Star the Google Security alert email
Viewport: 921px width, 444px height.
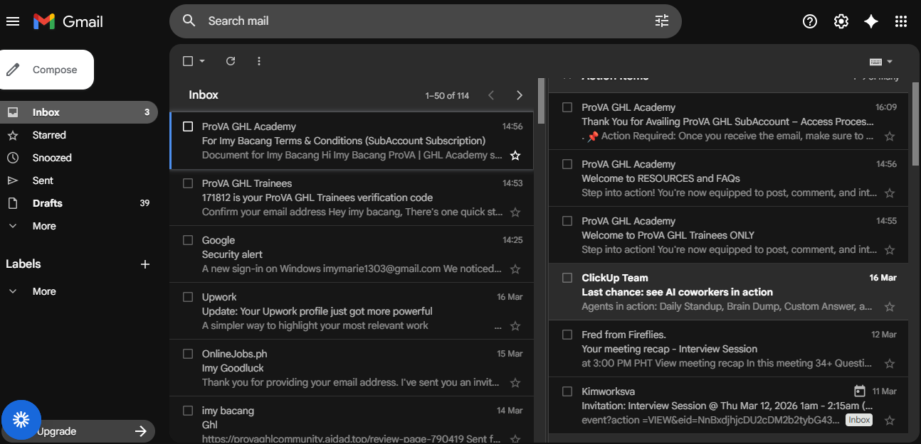point(515,269)
